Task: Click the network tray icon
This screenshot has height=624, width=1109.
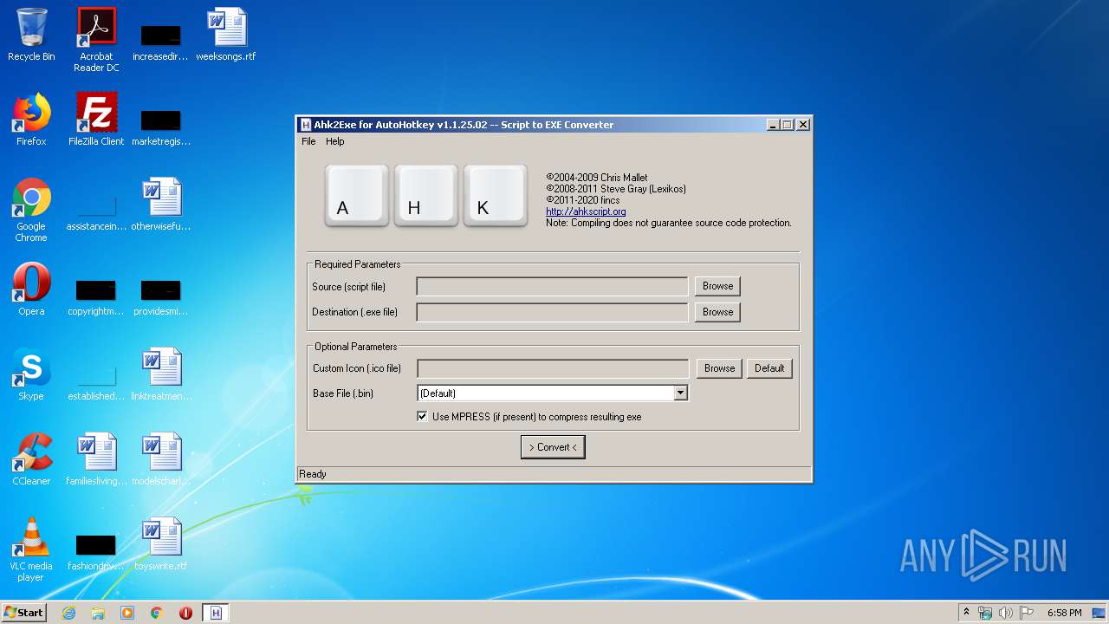Action: (985, 613)
